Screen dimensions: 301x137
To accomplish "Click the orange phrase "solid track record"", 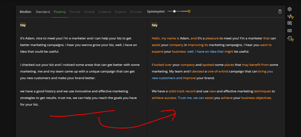I will click(x=182, y=91).
